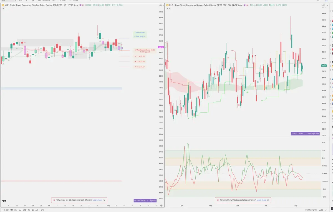Image resolution: width=333 pixels, height=212 pixels.
Task: Click the 84.95 price tag on right chart
Action: [324, 65]
